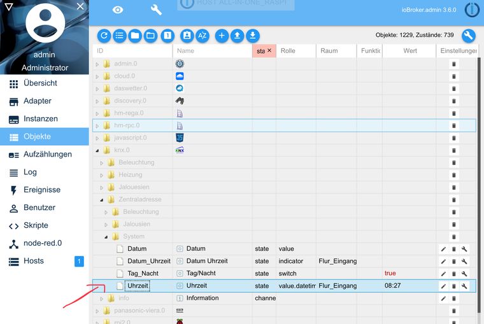Click the Tag_Nacht value 'true'
484x324 pixels.
pyautogui.click(x=390, y=273)
